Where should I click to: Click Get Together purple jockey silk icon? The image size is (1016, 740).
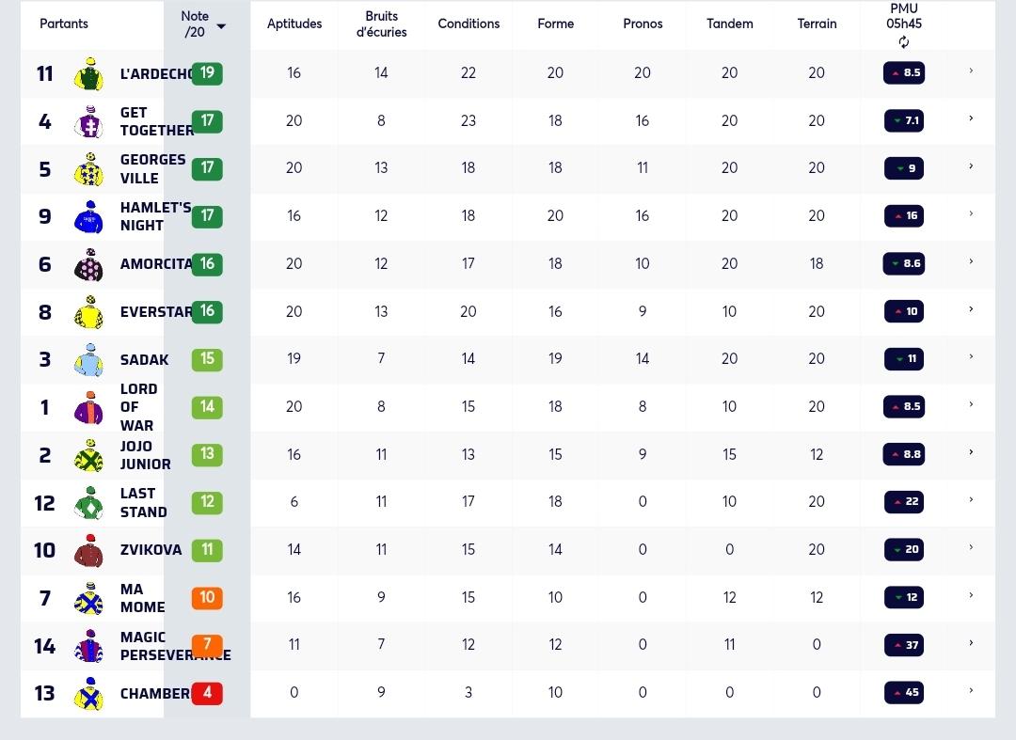coord(88,121)
